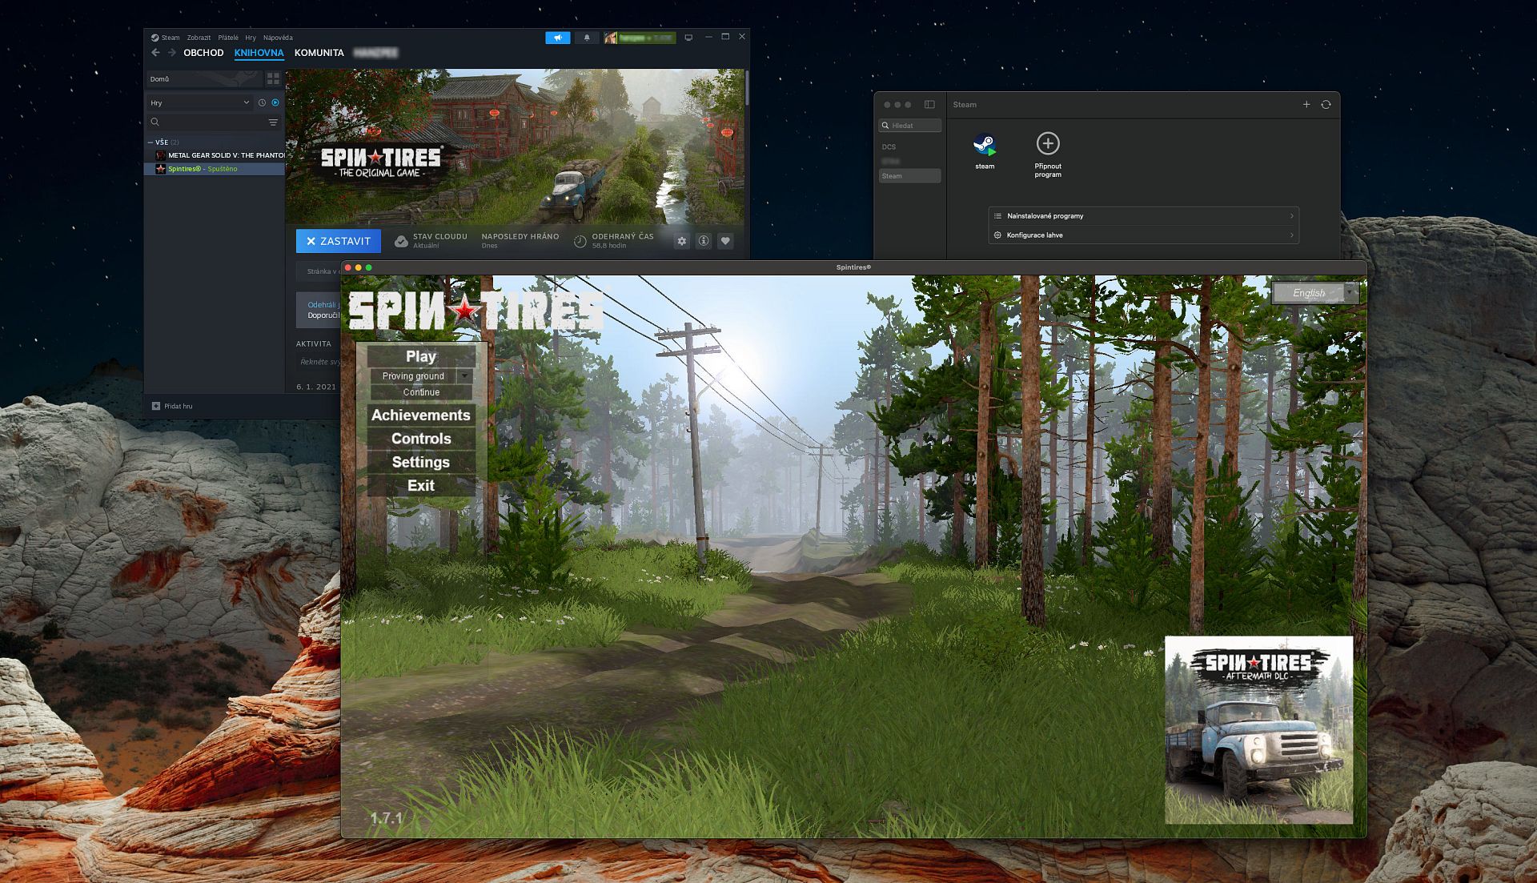Click the Steam announcements megaphone icon
1537x883 pixels.
coord(557,38)
